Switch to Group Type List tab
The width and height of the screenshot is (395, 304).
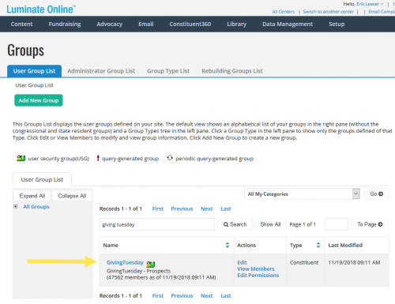168,71
